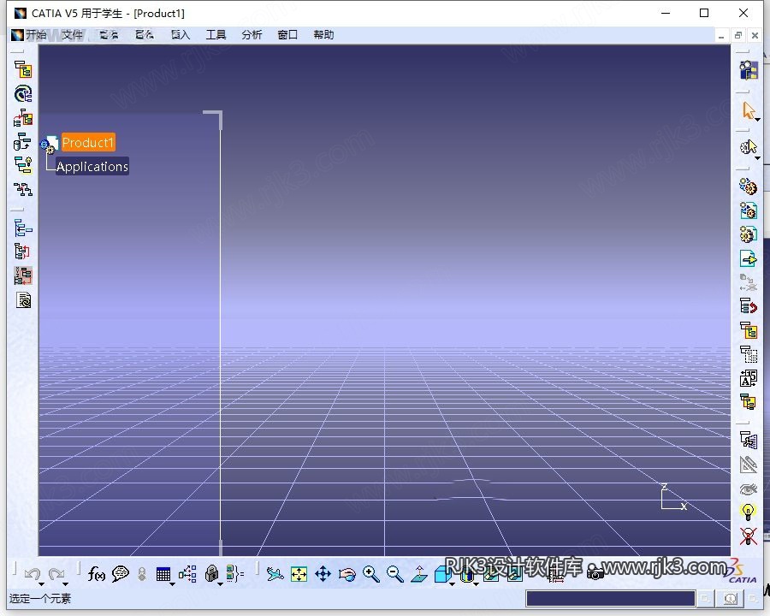770x616 pixels.
Task: Click the yellow graph tree icon, right toolbar
Action: point(749,330)
